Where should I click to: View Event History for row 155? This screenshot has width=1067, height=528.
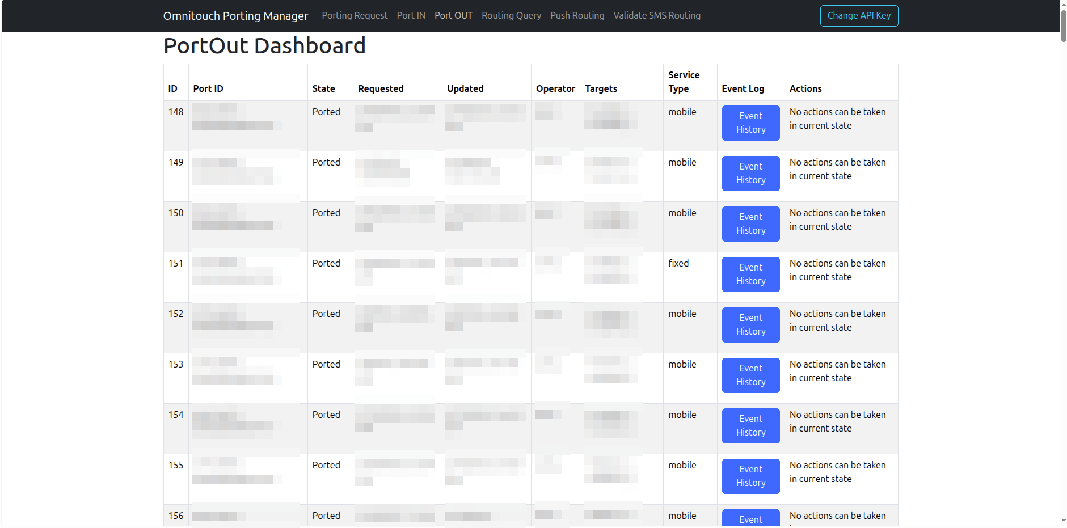pos(750,476)
